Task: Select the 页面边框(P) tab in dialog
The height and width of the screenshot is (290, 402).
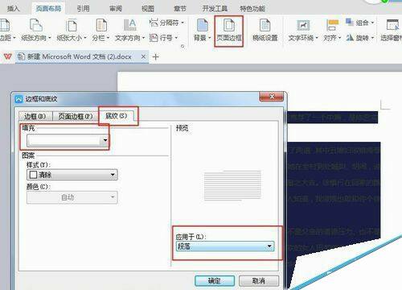Action: point(76,117)
